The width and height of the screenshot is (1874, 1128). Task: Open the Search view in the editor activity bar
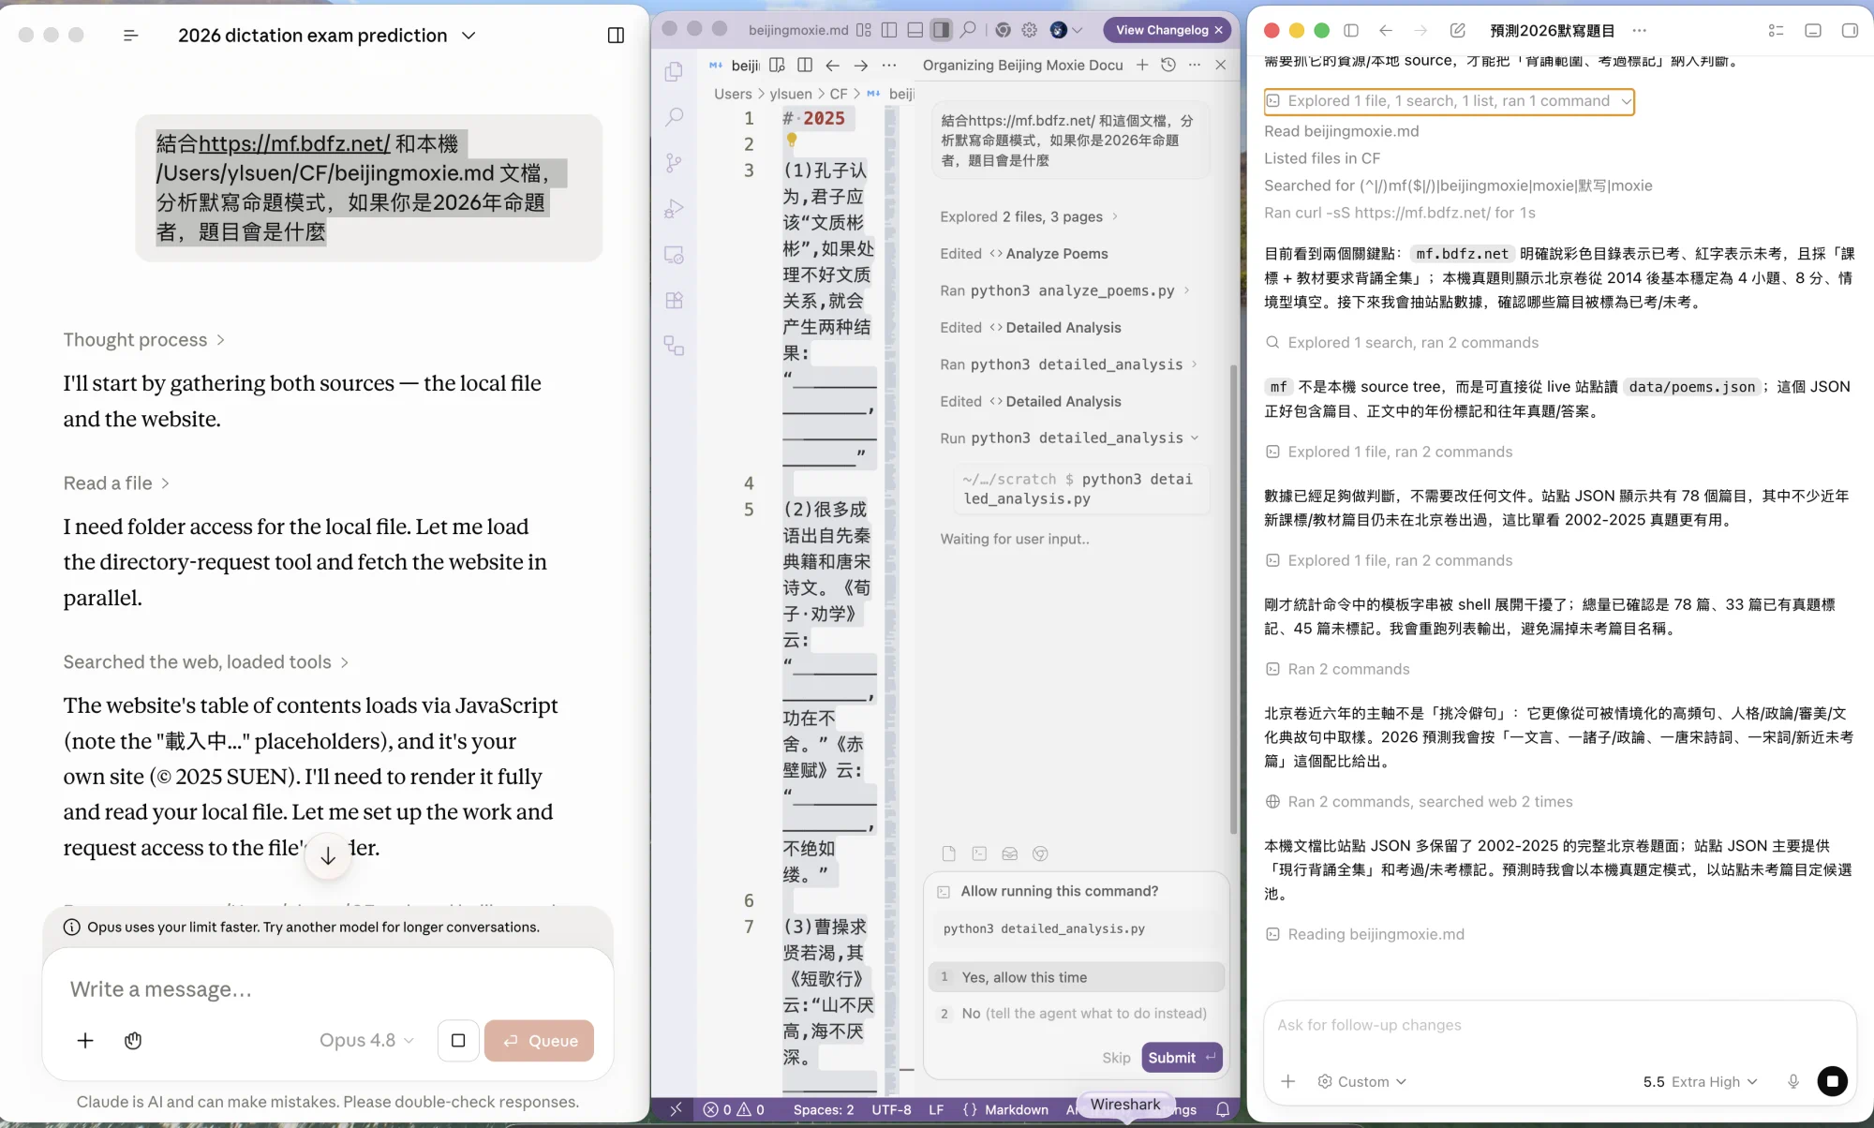pos(674,117)
